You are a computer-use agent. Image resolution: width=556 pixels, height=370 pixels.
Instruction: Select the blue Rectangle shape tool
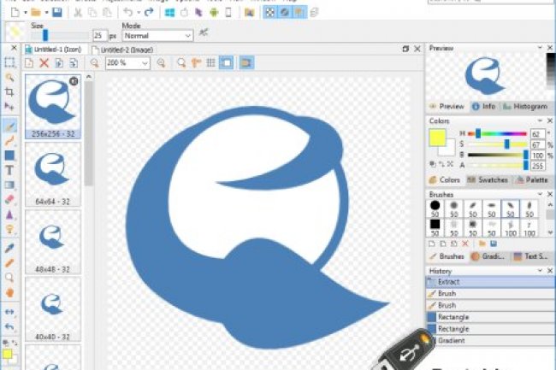click(9, 155)
